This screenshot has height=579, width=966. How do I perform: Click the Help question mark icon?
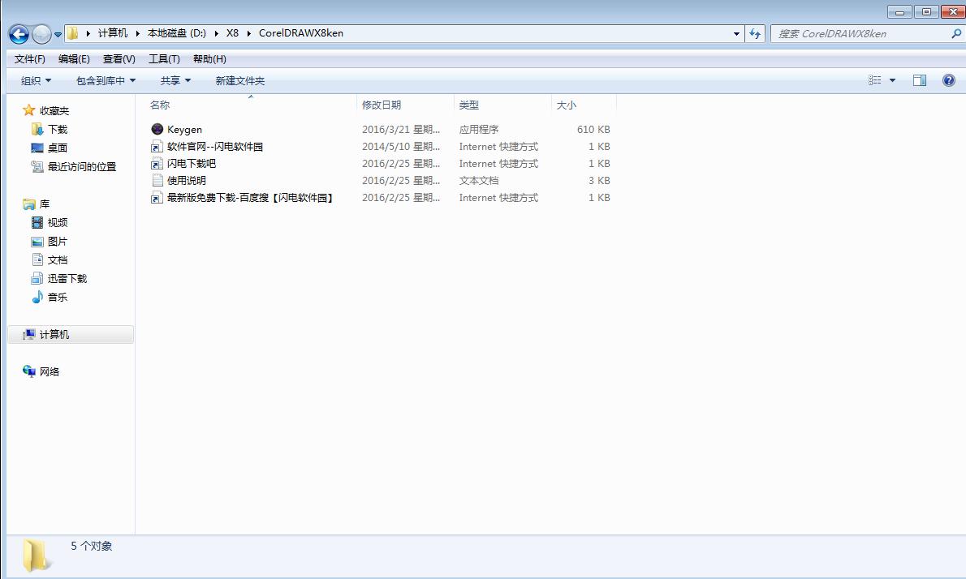[x=948, y=79]
